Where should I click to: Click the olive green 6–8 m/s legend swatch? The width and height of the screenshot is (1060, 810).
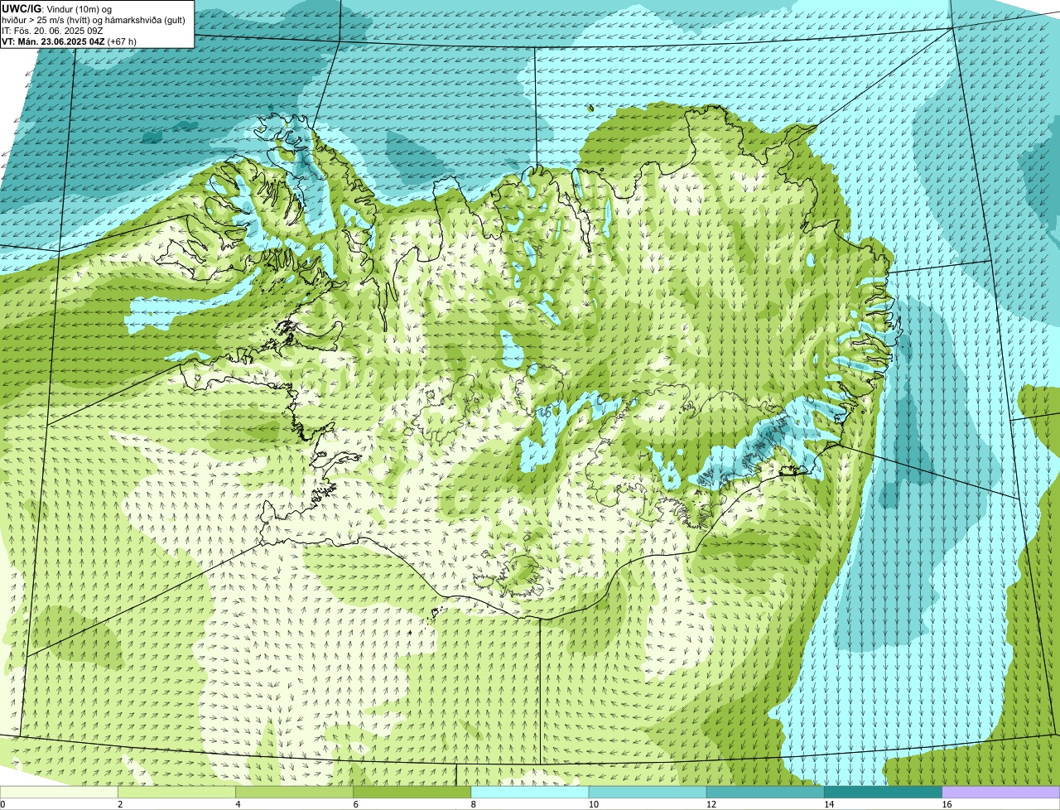coord(412,792)
